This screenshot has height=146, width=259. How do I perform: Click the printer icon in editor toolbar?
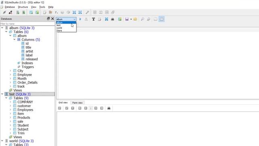113,19
